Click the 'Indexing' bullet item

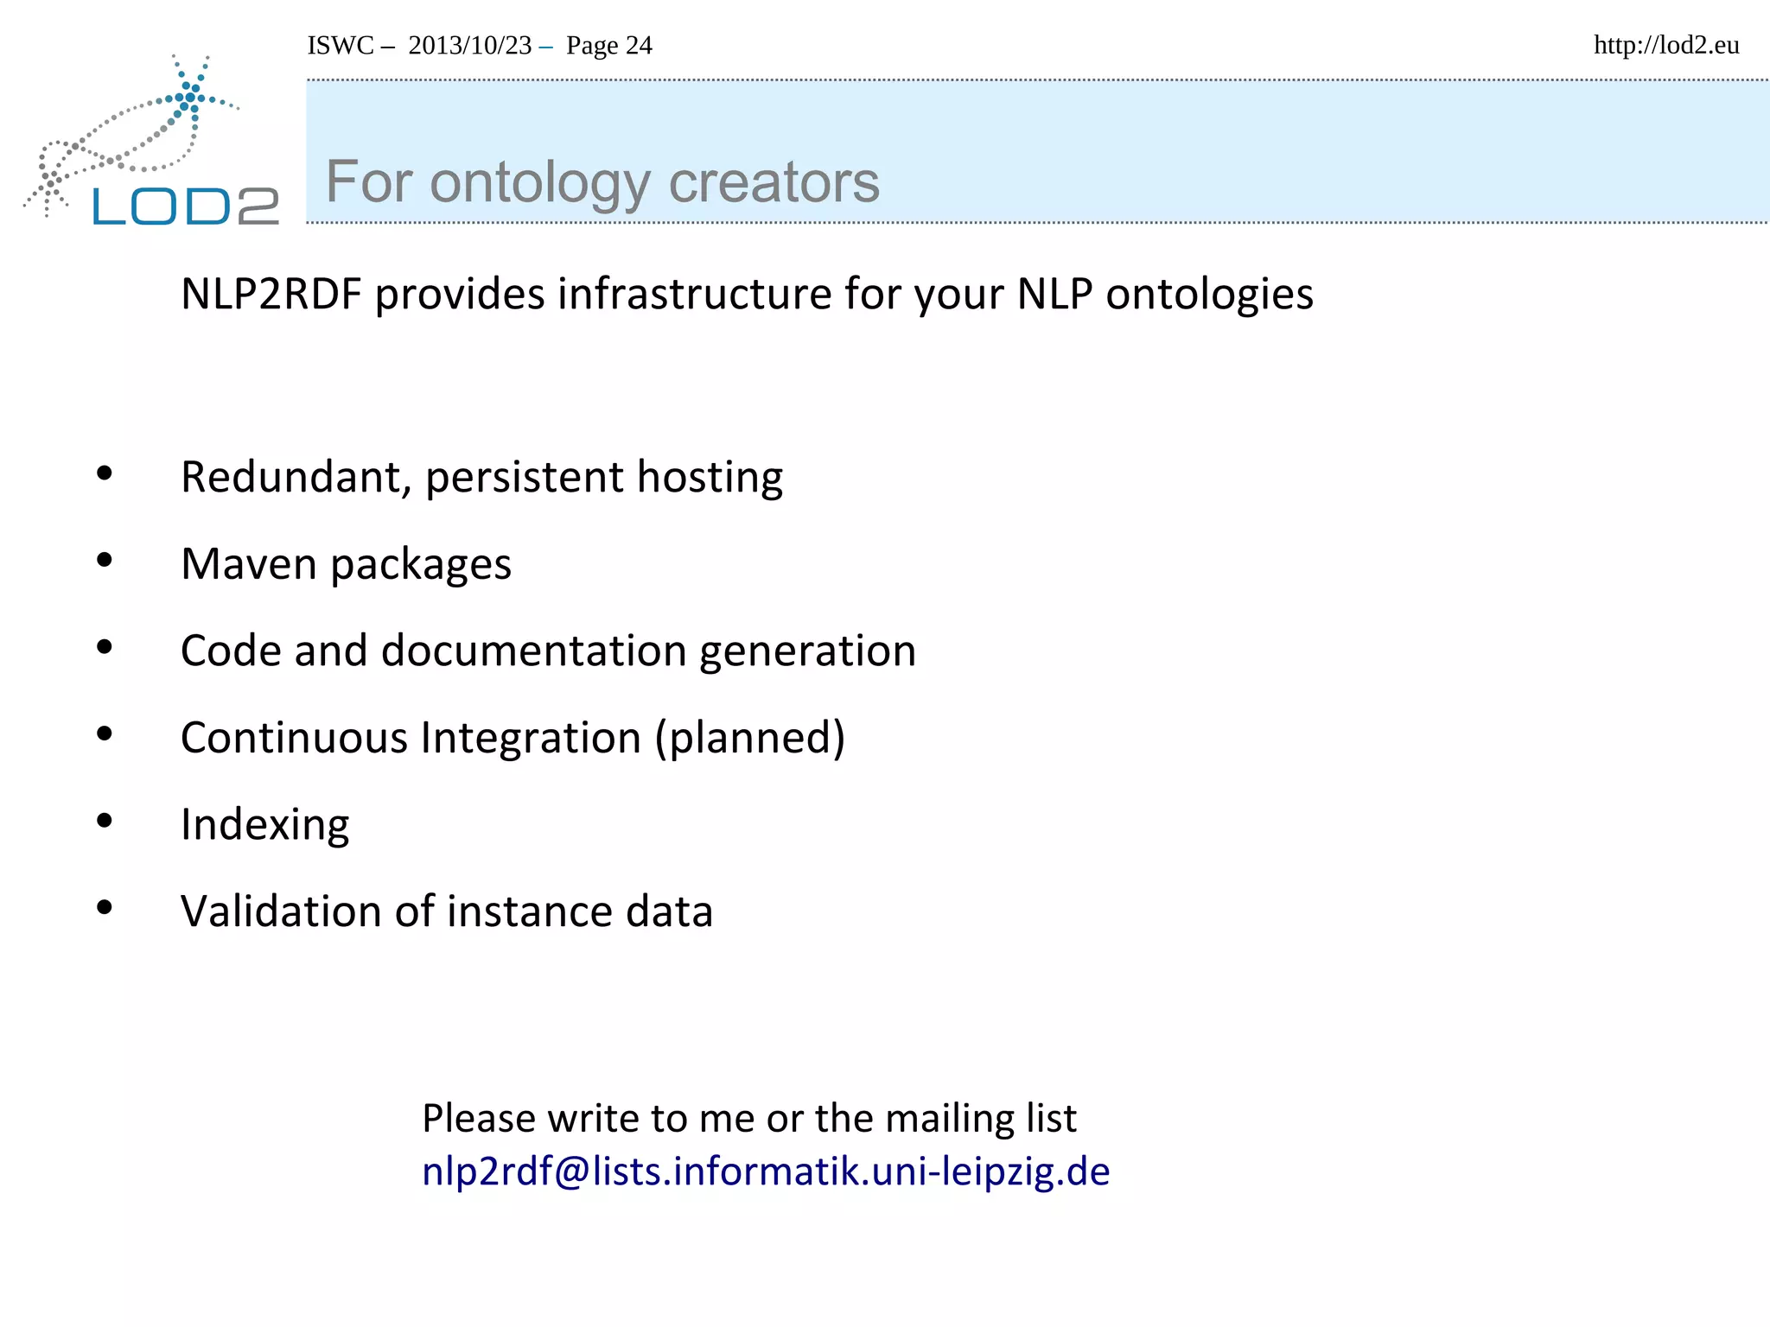264,825
